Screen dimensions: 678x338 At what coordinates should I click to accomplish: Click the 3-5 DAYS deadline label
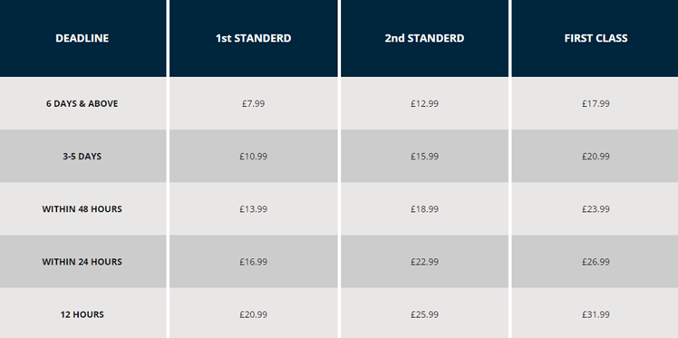[x=82, y=157]
